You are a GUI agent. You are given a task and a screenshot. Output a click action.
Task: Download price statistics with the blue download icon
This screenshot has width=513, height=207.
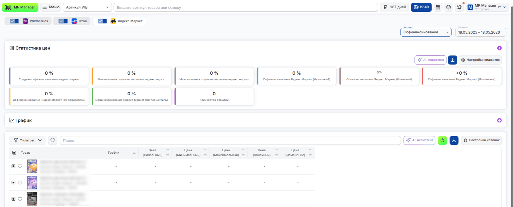[452, 60]
